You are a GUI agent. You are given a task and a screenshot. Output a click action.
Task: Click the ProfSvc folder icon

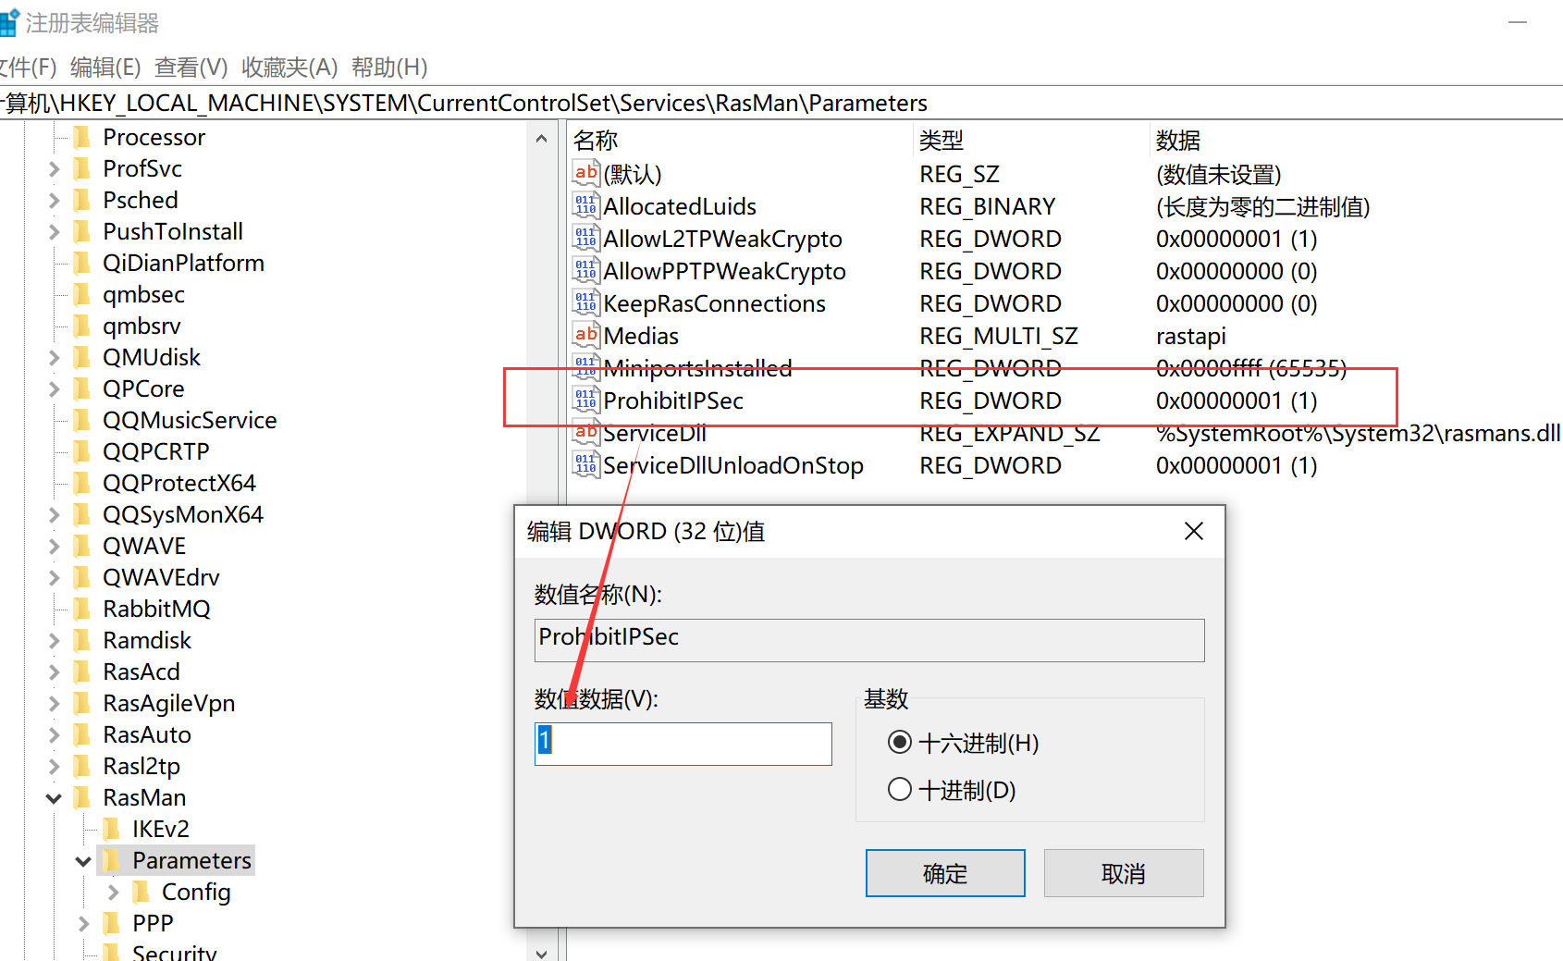point(82,168)
